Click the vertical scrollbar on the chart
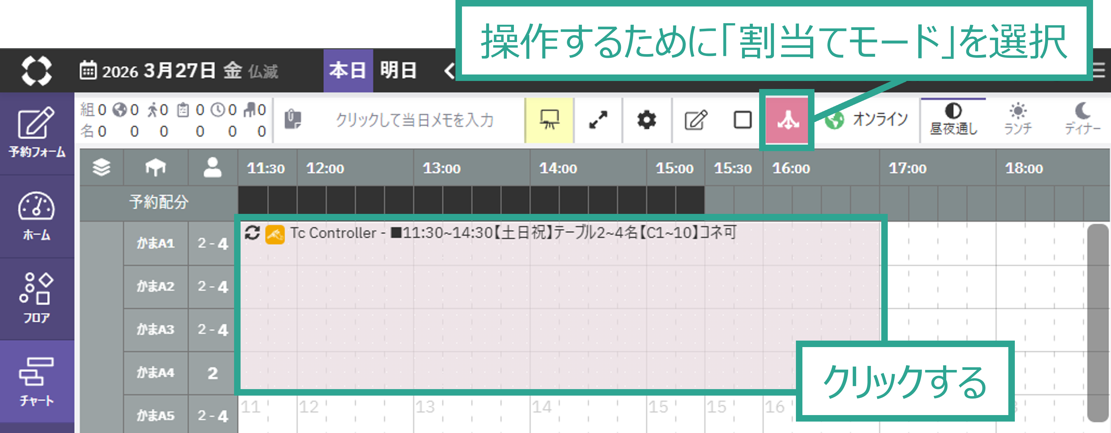Screen dimensions: 1111x433 pos(1098,323)
